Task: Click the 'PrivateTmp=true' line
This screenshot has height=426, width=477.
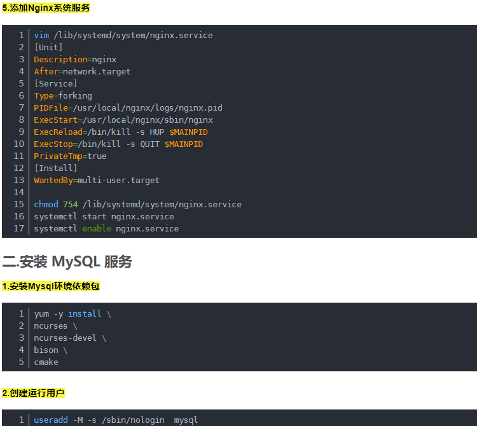Action: pos(70,156)
